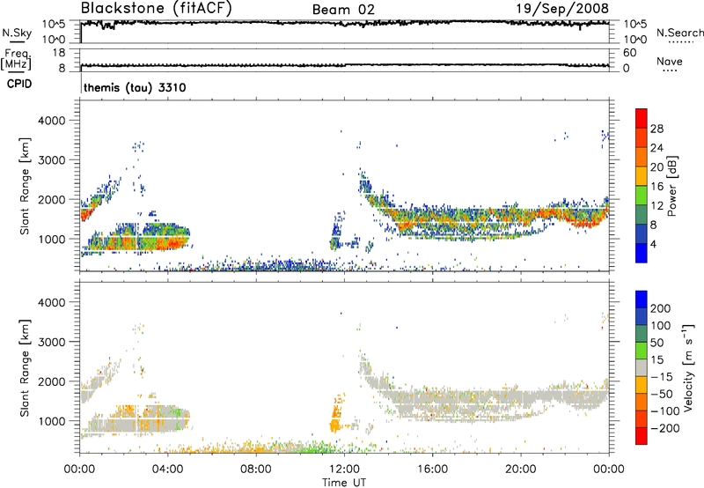704x488 pixels.
Task: Click the "100" tick on Velocity colorbar
Action: click(x=661, y=326)
